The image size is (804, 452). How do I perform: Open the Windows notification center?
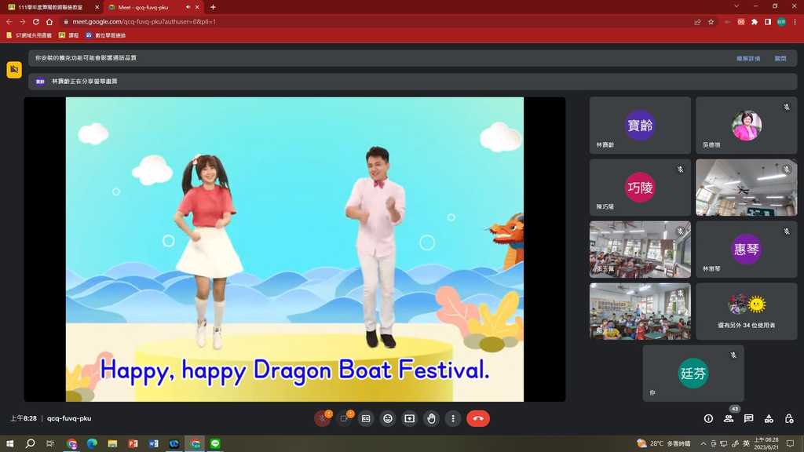pyautogui.click(x=790, y=443)
